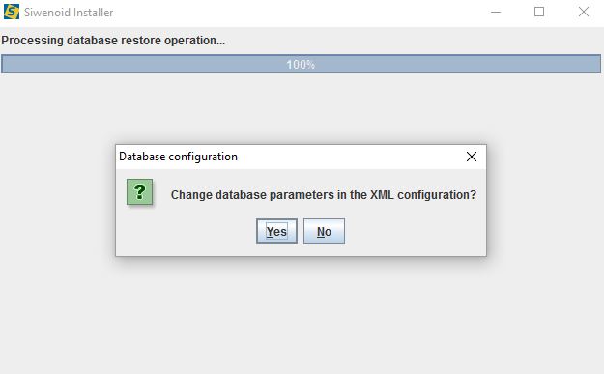Click the database restore progress bar

pyautogui.click(x=301, y=64)
